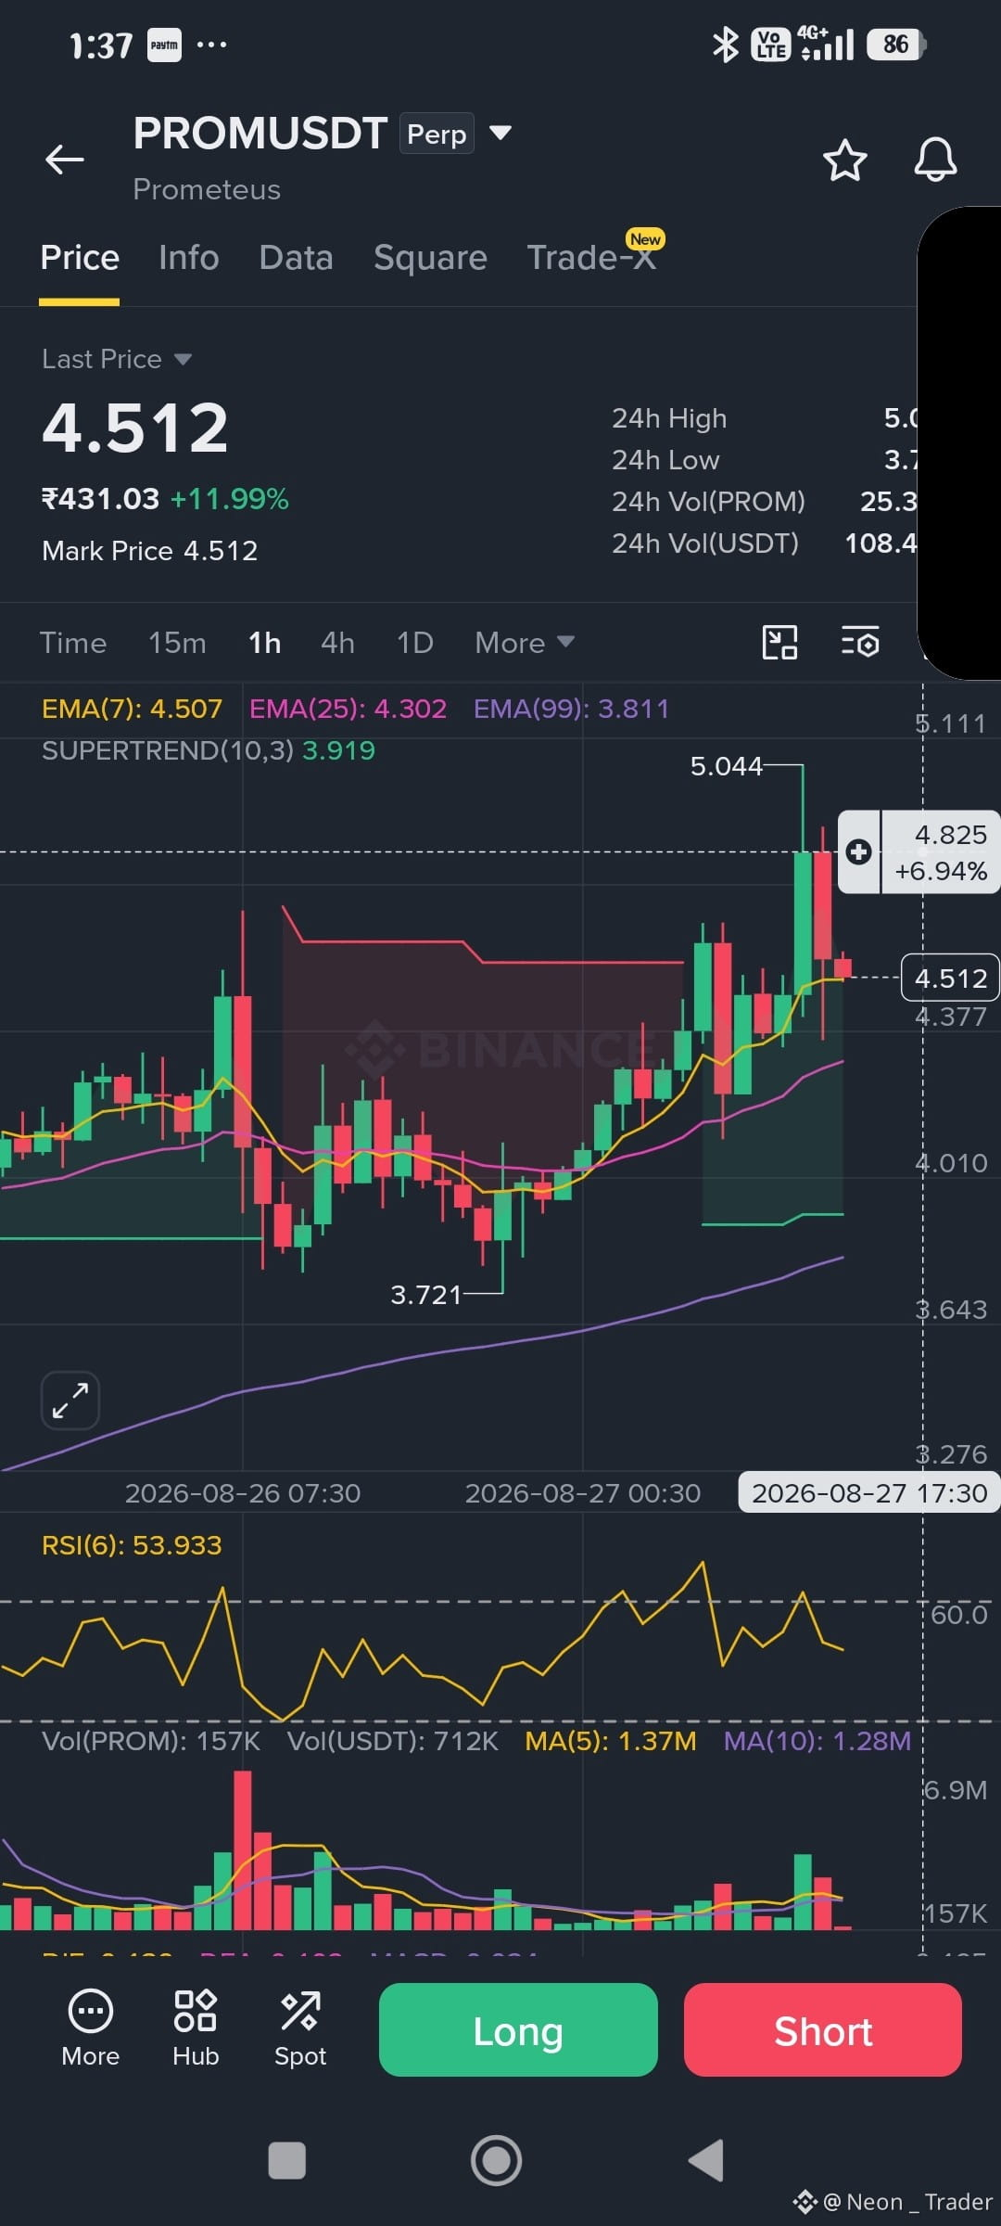Tap the Bluetooth status icon
The image size is (1001, 2226).
[725, 45]
